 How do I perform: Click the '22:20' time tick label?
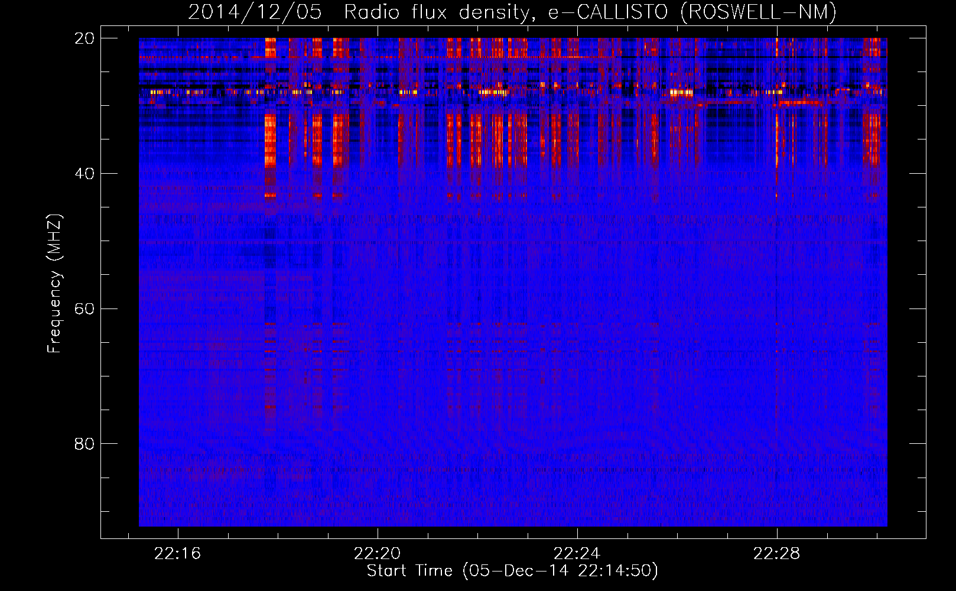378,554
